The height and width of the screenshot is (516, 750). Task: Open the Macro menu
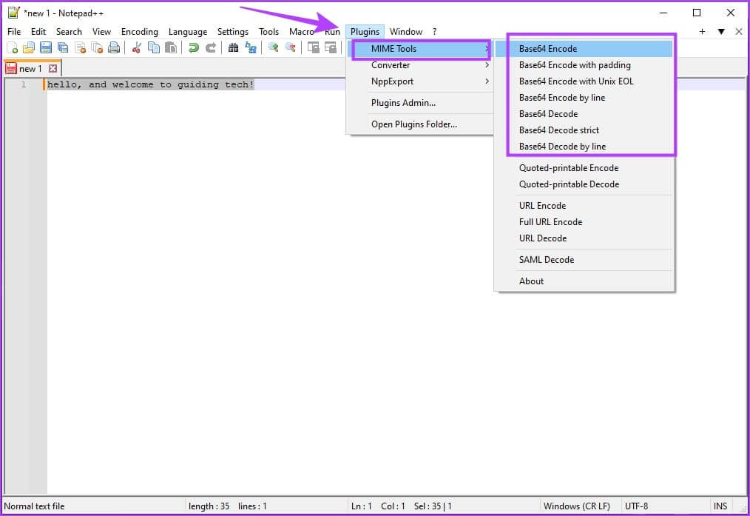coord(301,32)
